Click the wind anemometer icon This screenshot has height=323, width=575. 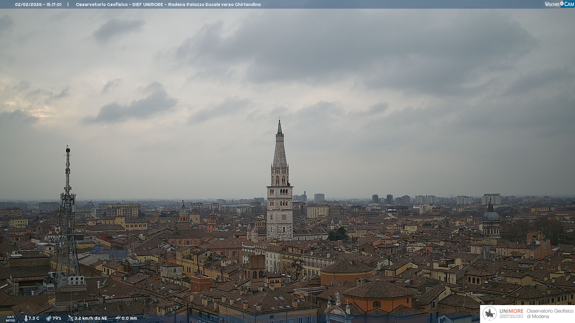click(x=70, y=318)
